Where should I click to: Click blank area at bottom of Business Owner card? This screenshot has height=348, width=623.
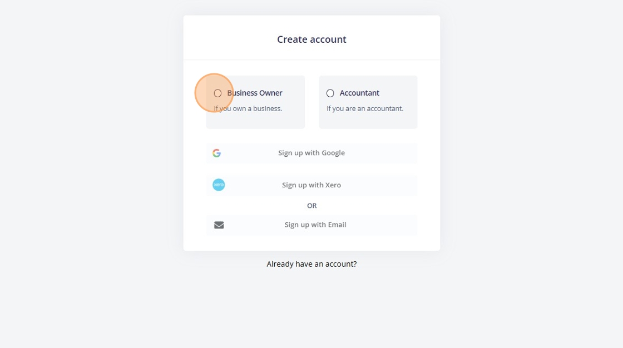click(x=255, y=121)
